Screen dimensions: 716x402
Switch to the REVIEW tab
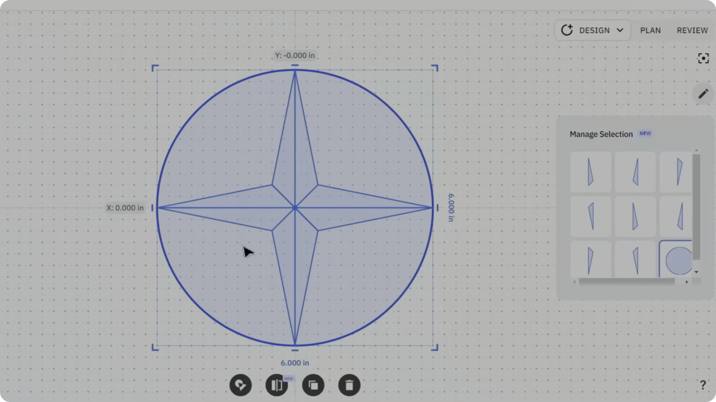[692, 30]
